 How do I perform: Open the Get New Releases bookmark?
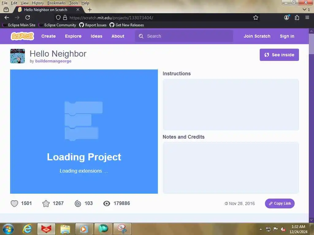pos(127,25)
